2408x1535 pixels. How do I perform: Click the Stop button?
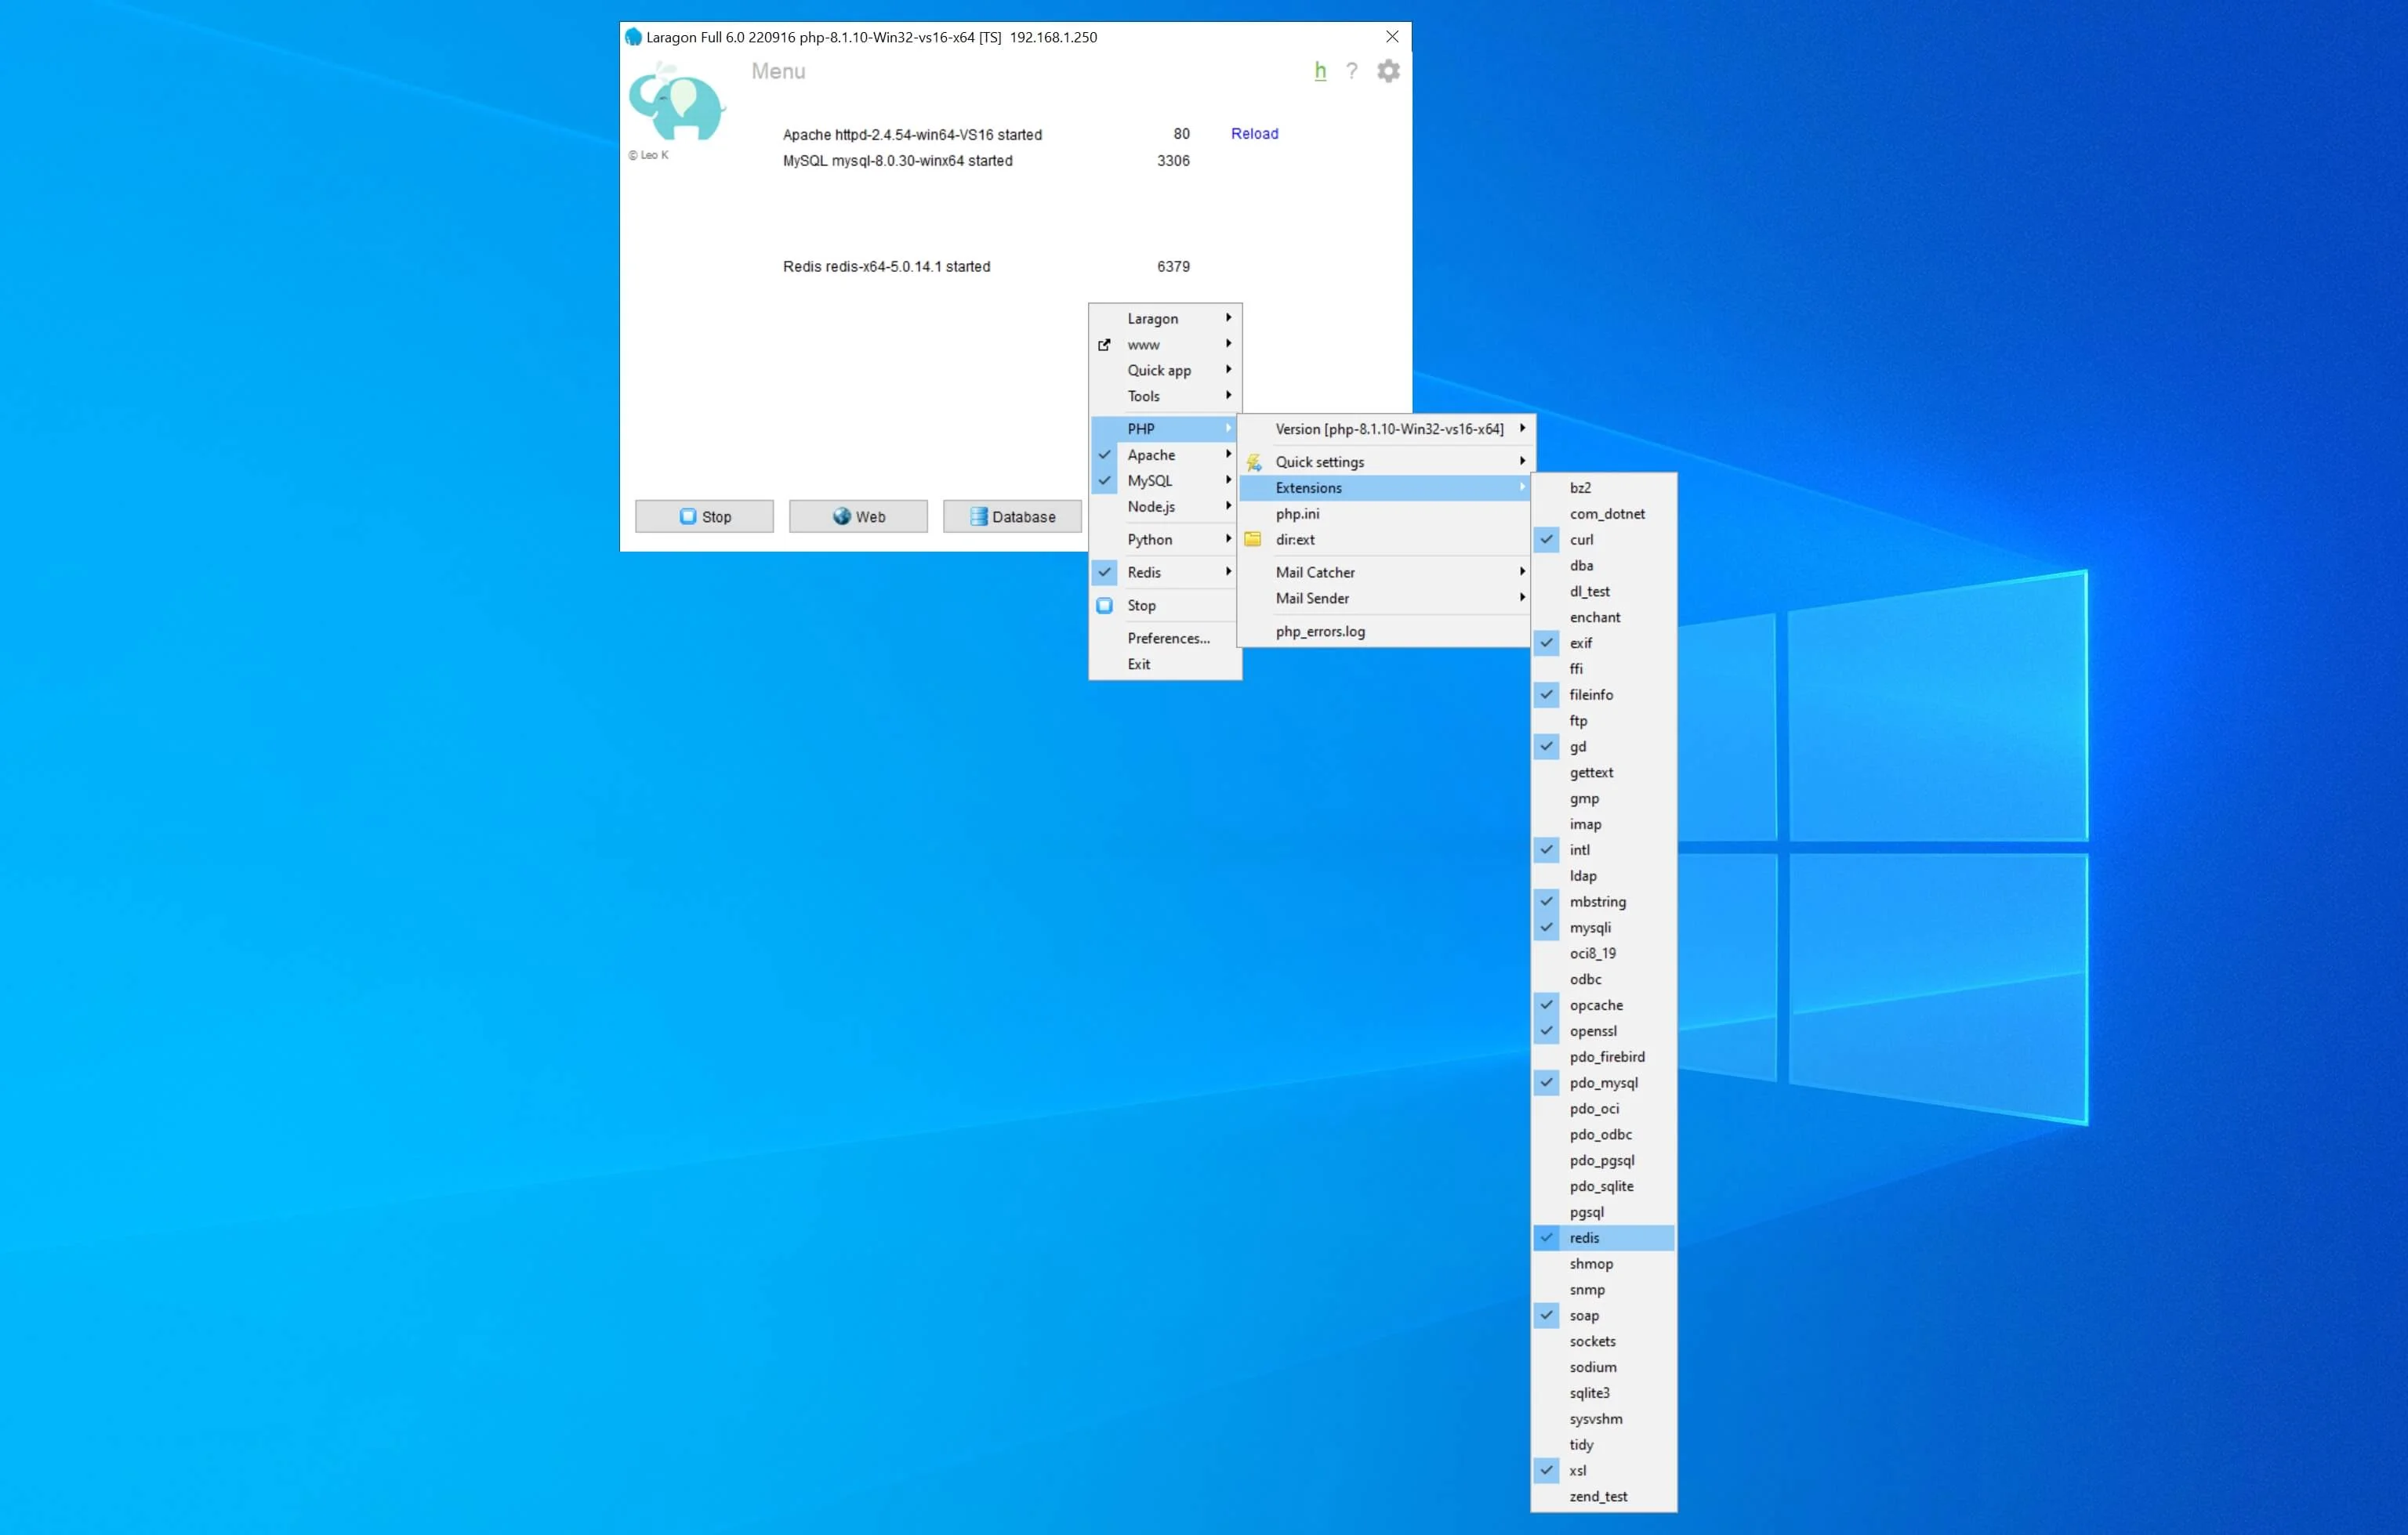pos(704,516)
